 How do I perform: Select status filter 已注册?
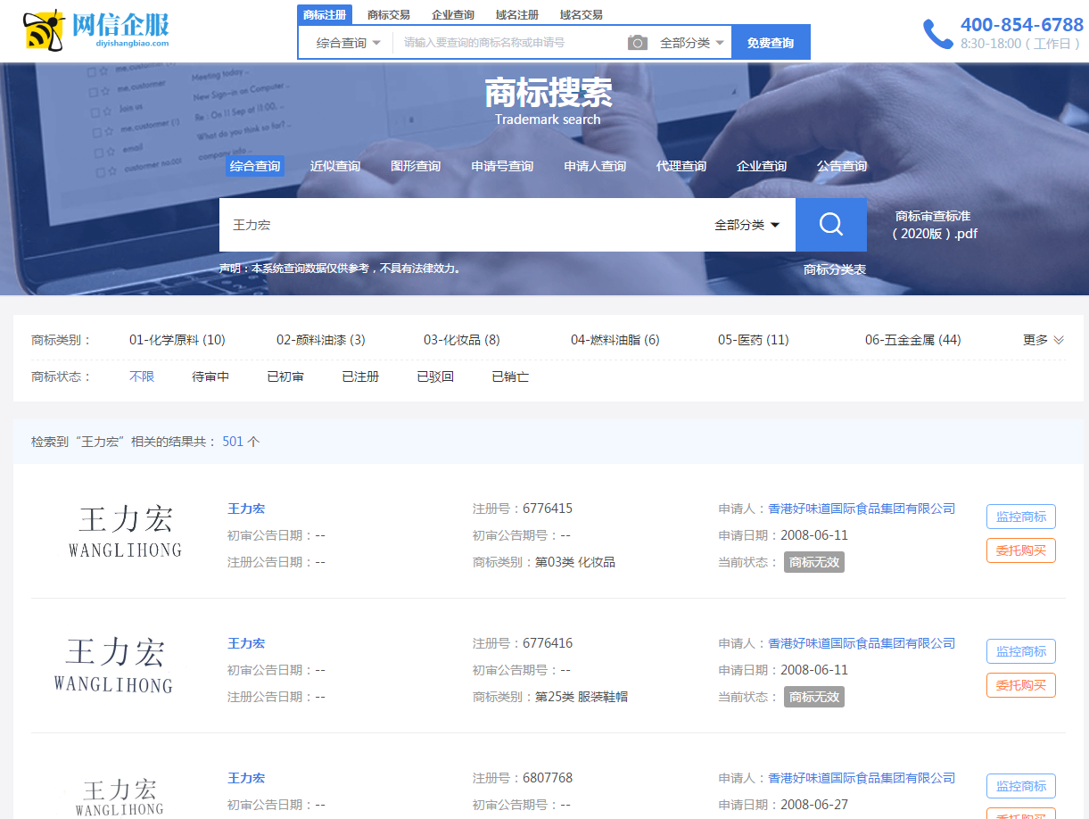coord(360,376)
